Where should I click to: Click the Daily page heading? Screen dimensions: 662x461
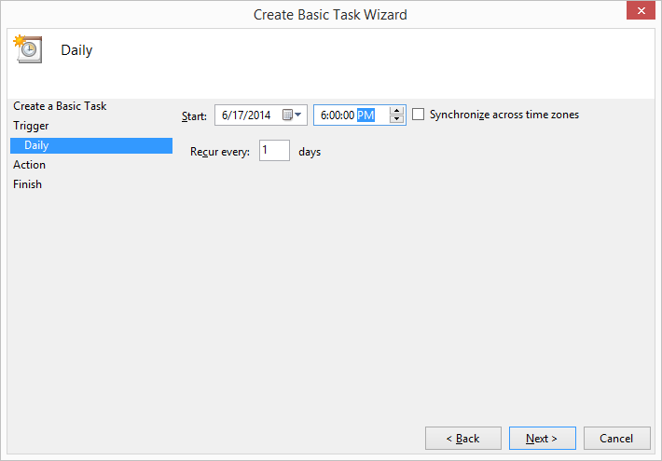[x=76, y=50]
